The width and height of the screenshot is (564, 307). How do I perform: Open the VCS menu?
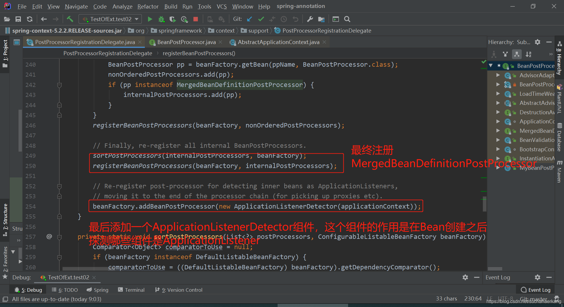pyautogui.click(x=221, y=6)
